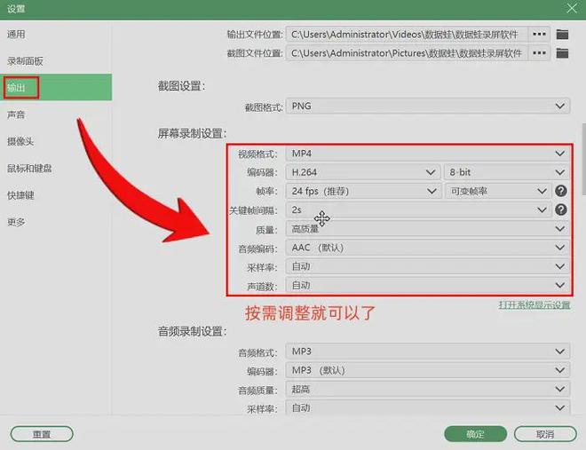586x450 pixels.
Task: Open the MP4 video format dropdown
Action: pyautogui.click(x=428, y=154)
